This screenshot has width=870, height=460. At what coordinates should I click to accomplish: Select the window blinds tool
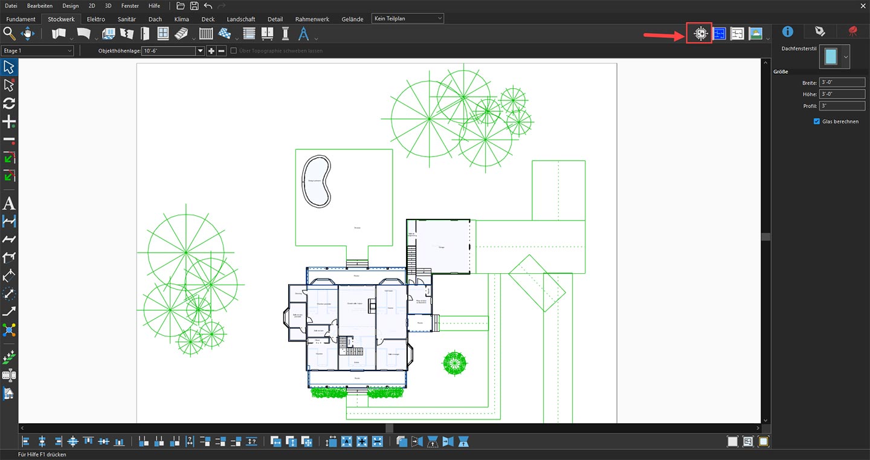pos(249,34)
